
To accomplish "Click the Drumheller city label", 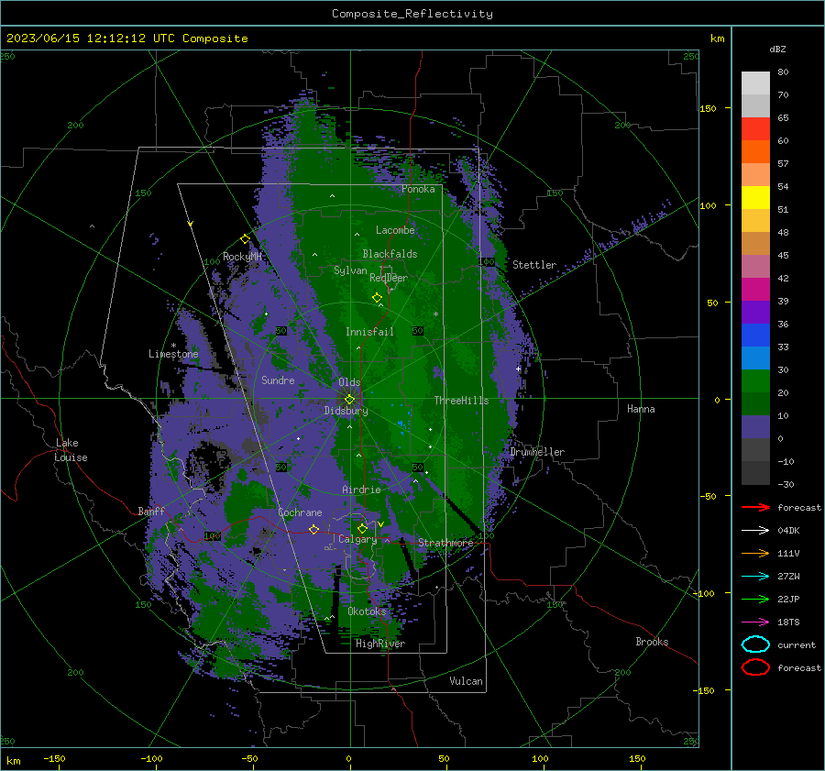I will 537,452.
